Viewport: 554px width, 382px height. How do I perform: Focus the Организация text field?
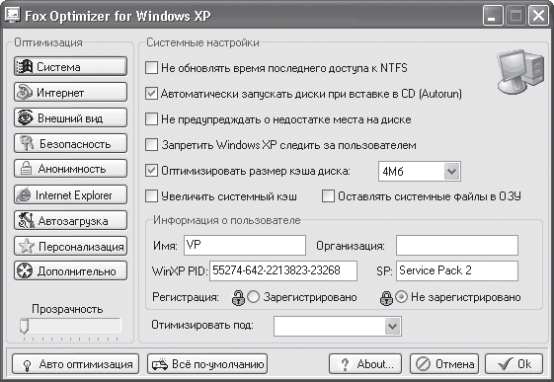pyautogui.click(x=457, y=245)
